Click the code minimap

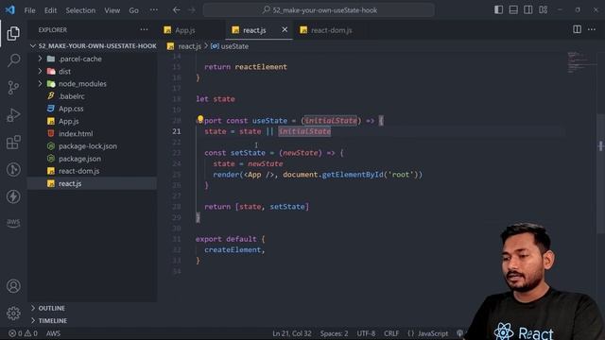click(581, 62)
